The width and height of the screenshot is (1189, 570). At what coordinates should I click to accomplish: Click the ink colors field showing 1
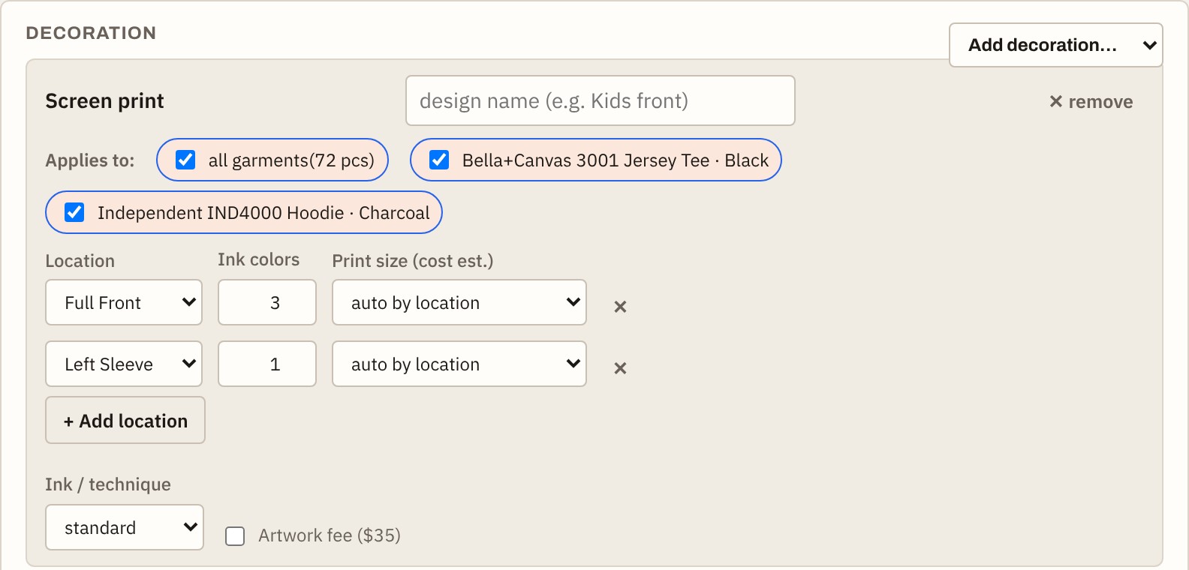tap(267, 364)
